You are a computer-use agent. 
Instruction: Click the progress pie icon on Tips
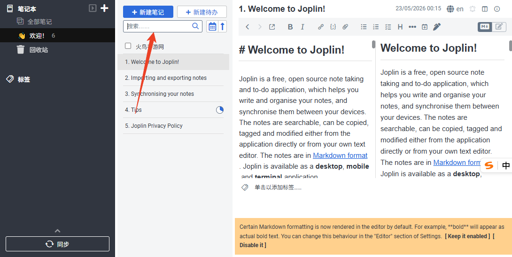(x=220, y=110)
